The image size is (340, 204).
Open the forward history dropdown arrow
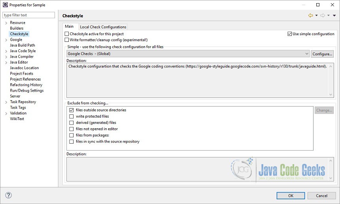click(x=329, y=15)
